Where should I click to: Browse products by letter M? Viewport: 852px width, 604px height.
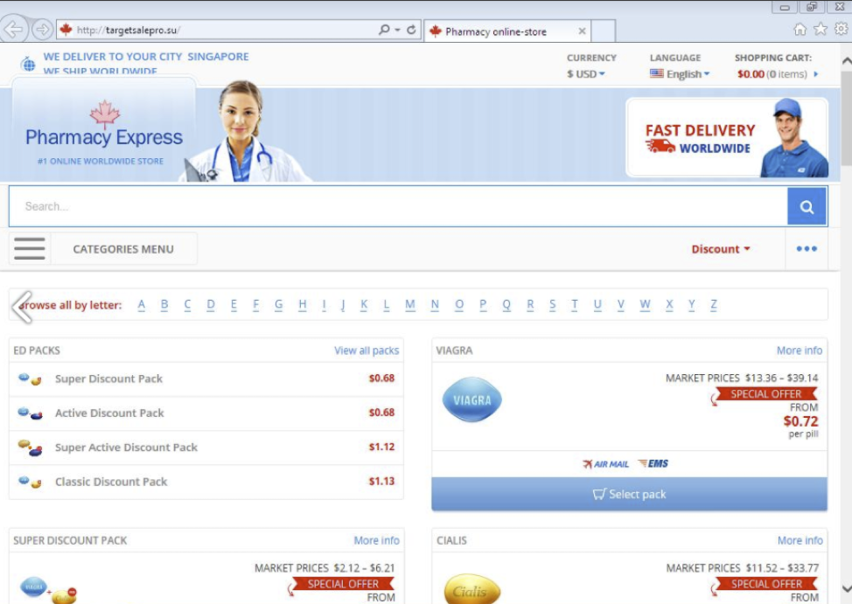tap(410, 305)
